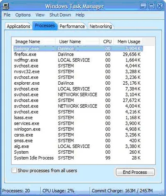
Task: Enable Show processes from all users
Action: pos(14,170)
